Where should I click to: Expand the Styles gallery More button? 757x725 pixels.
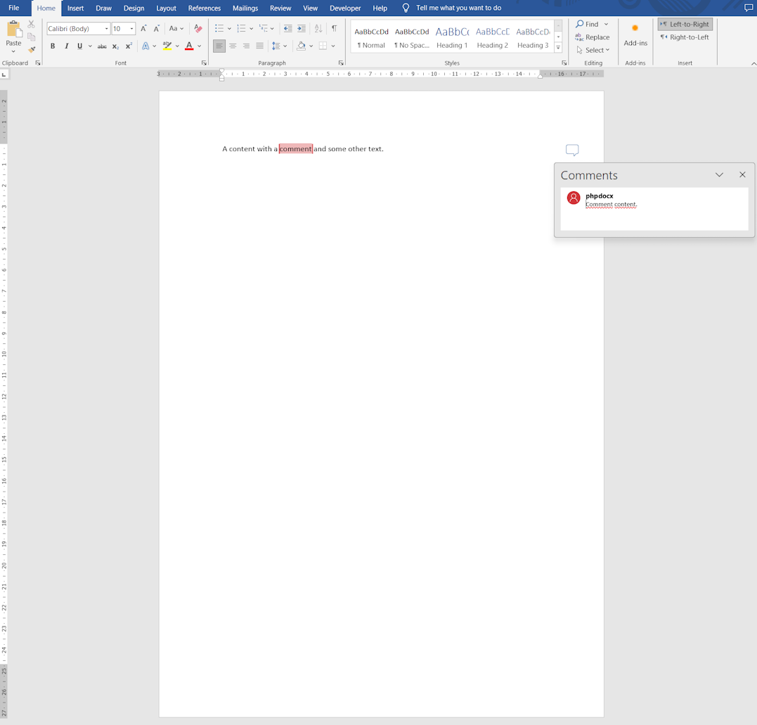point(559,47)
